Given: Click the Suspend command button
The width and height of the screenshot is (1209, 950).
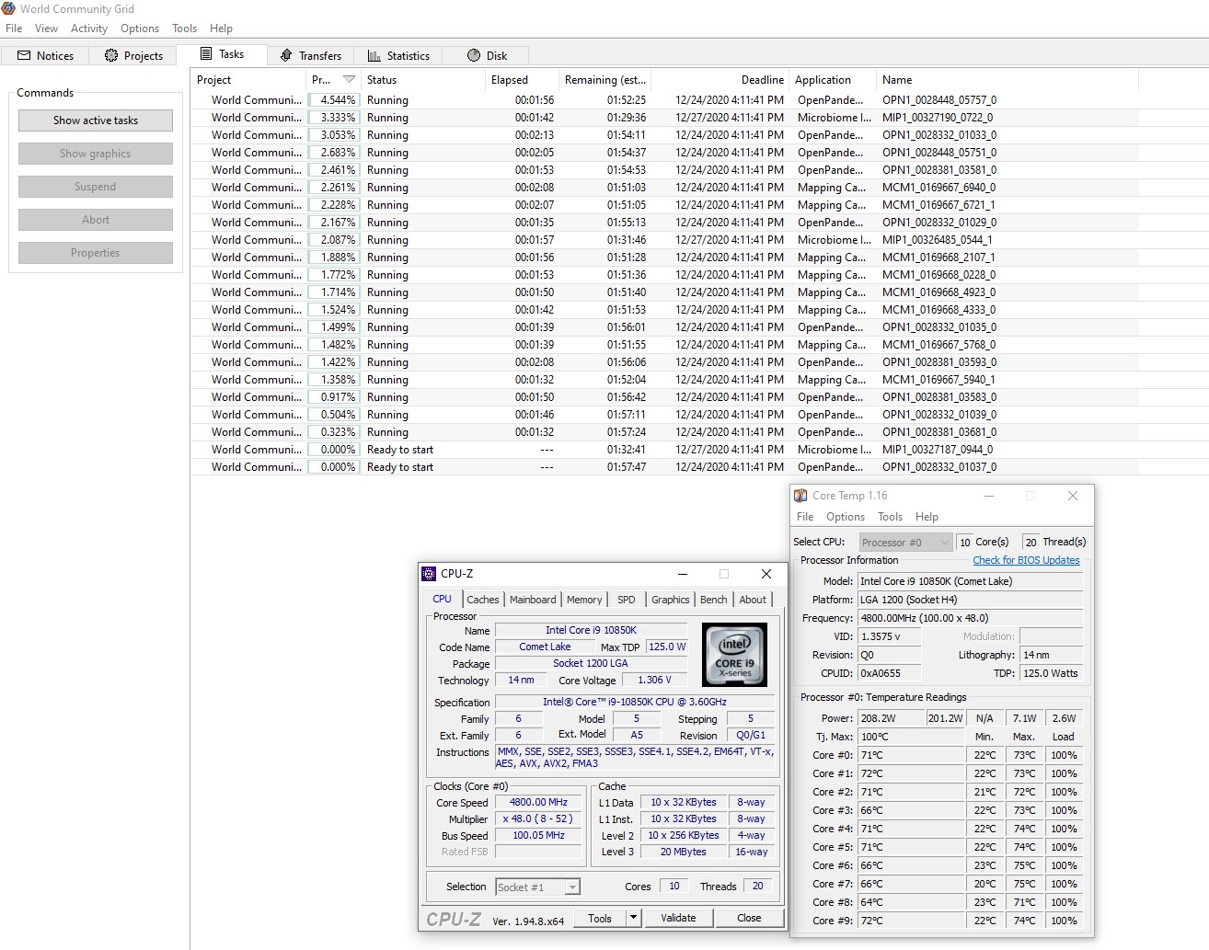Looking at the screenshot, I should pos(96,187).
